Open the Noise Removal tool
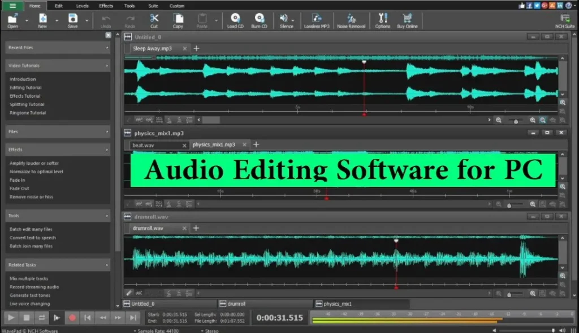This screenshot has height=333, width=579. tap(351, 19)
